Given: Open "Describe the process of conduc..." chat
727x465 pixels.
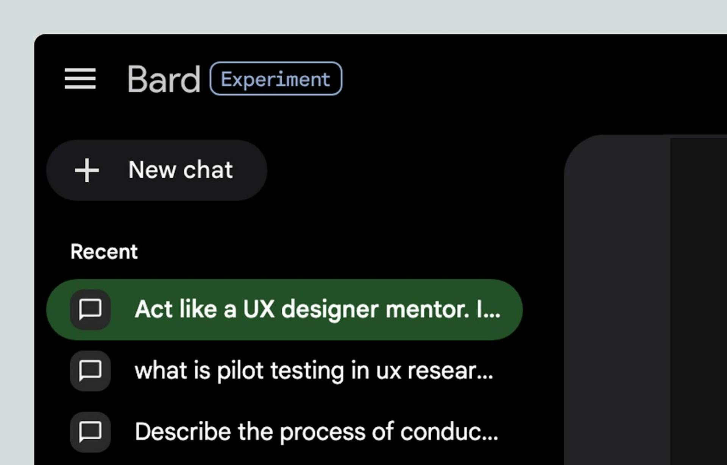Looking at the screenshot, I should point(316,432).
